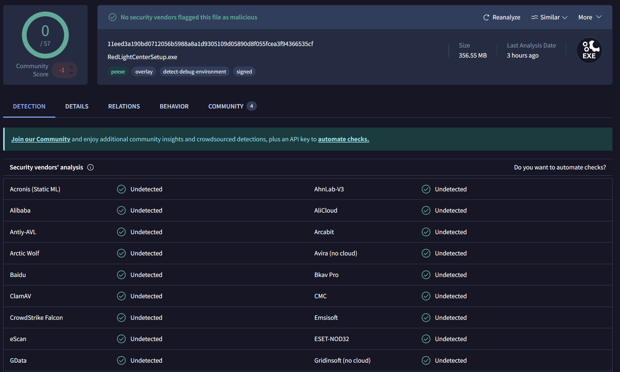Switch to the Details tab
The height and width of the screenshot is (372, 620).
click(77, 106)
